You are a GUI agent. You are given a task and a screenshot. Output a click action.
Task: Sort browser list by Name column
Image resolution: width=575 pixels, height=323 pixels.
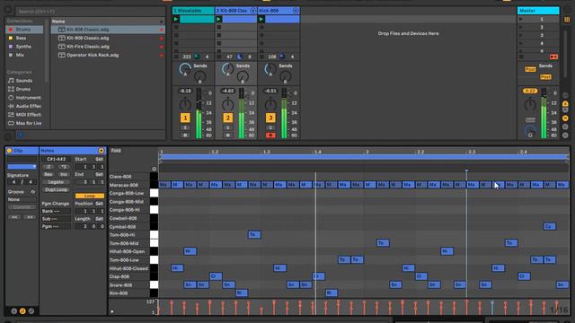[x=108, y=22]
